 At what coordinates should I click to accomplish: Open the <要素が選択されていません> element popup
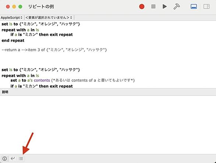pyautogui.click(x=49, y=18)
